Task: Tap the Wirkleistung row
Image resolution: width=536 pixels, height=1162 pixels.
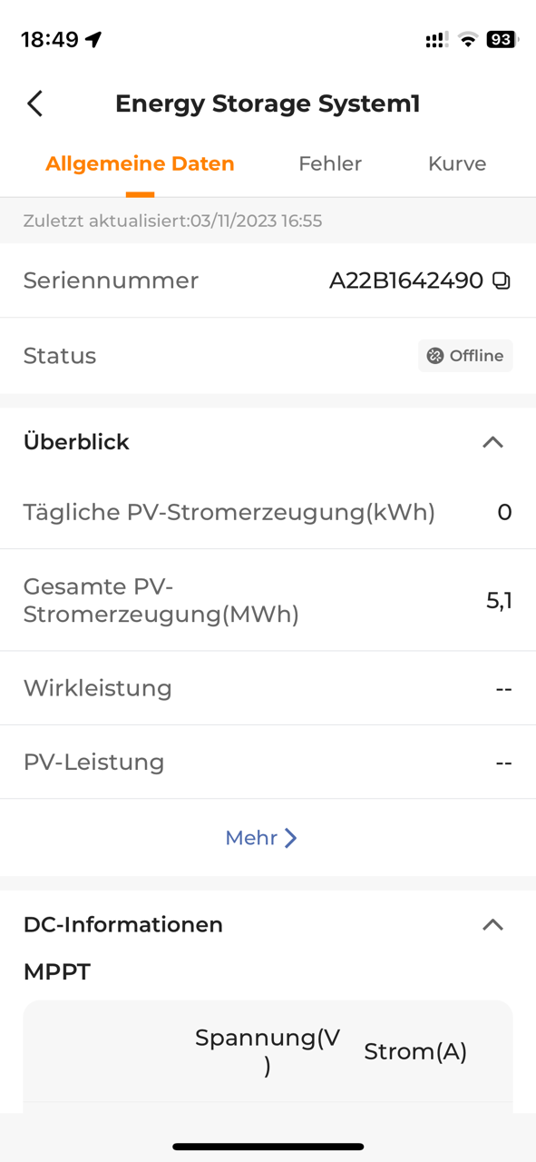Action: point(268,688)
